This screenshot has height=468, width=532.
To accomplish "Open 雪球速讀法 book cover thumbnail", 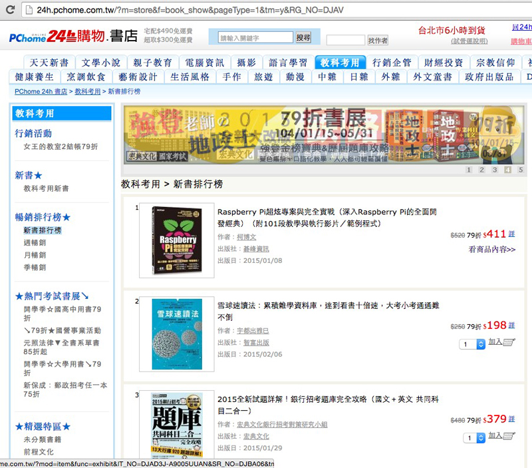I will point(177,334).
